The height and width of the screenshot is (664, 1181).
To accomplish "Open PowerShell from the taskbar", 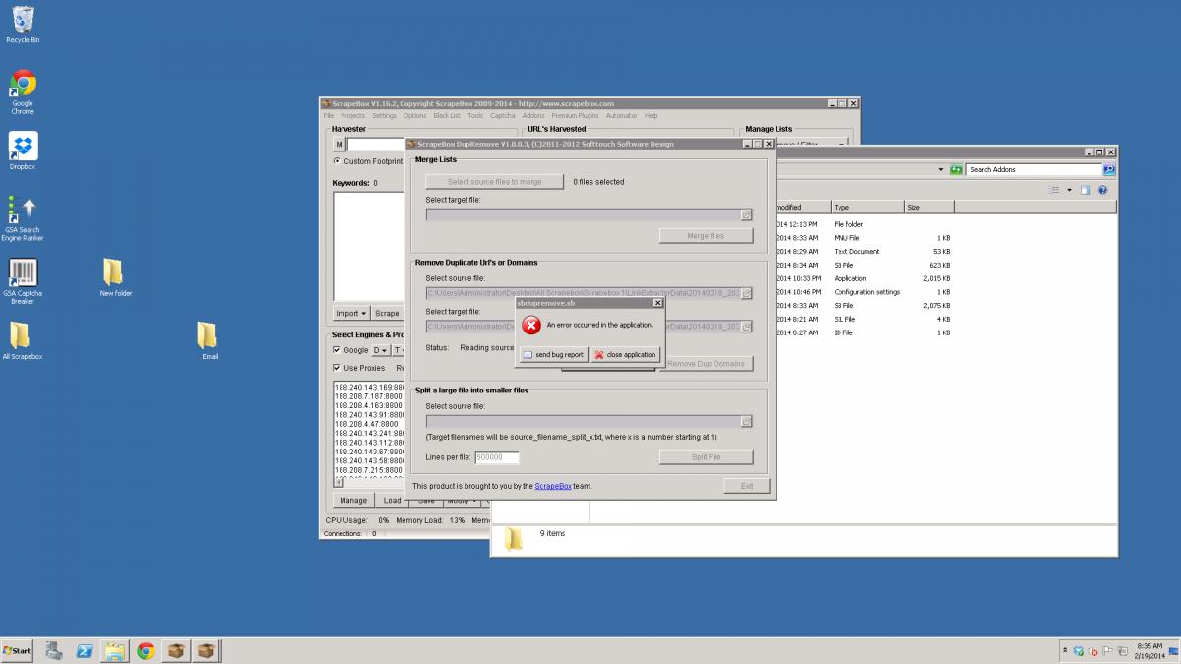I will click(86, 650).
